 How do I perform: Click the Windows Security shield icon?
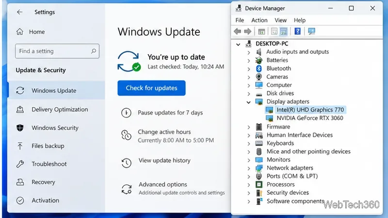20,128
